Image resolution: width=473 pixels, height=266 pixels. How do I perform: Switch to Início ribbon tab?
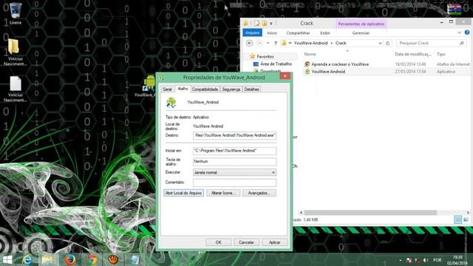(x=272, y=33)
